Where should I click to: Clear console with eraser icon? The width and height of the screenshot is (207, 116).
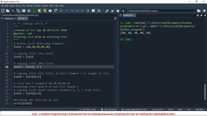pyautogui.click(x=201, y=15)
